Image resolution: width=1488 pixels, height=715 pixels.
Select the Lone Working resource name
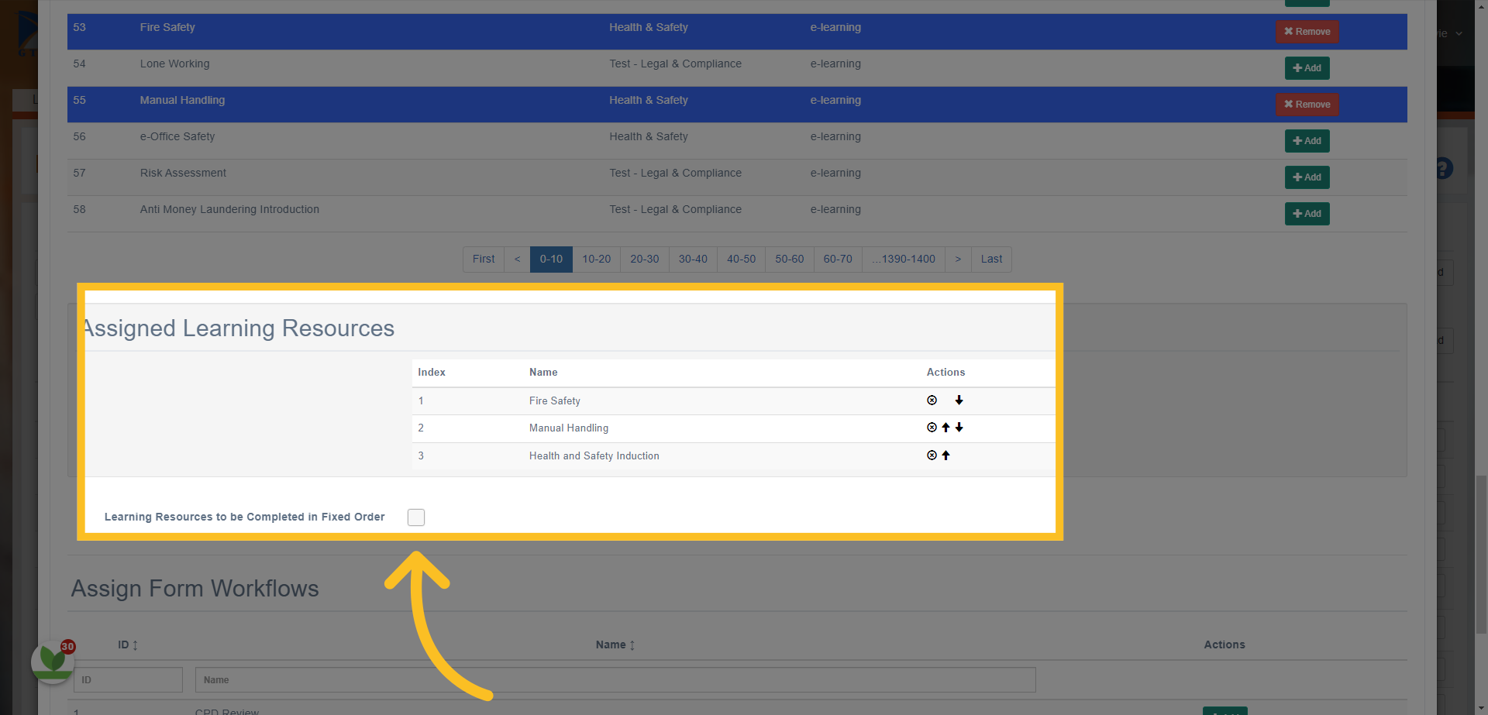(x=174, y=64)
